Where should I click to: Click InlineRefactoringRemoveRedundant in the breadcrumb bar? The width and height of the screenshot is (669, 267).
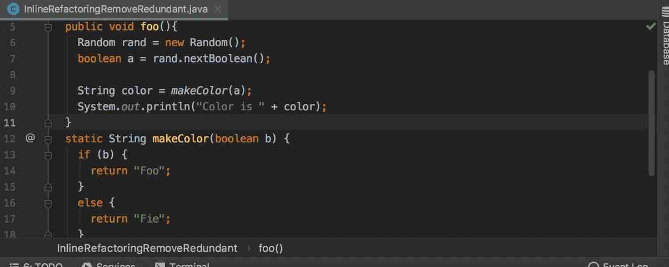[147, 248]
